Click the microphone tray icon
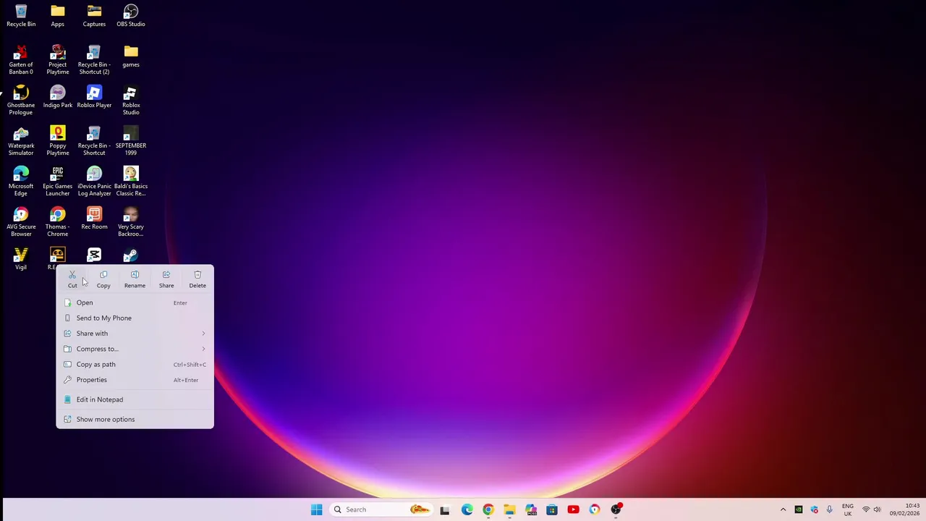The width and height of the screenshot is (926, 521). [x=830, y=509]
